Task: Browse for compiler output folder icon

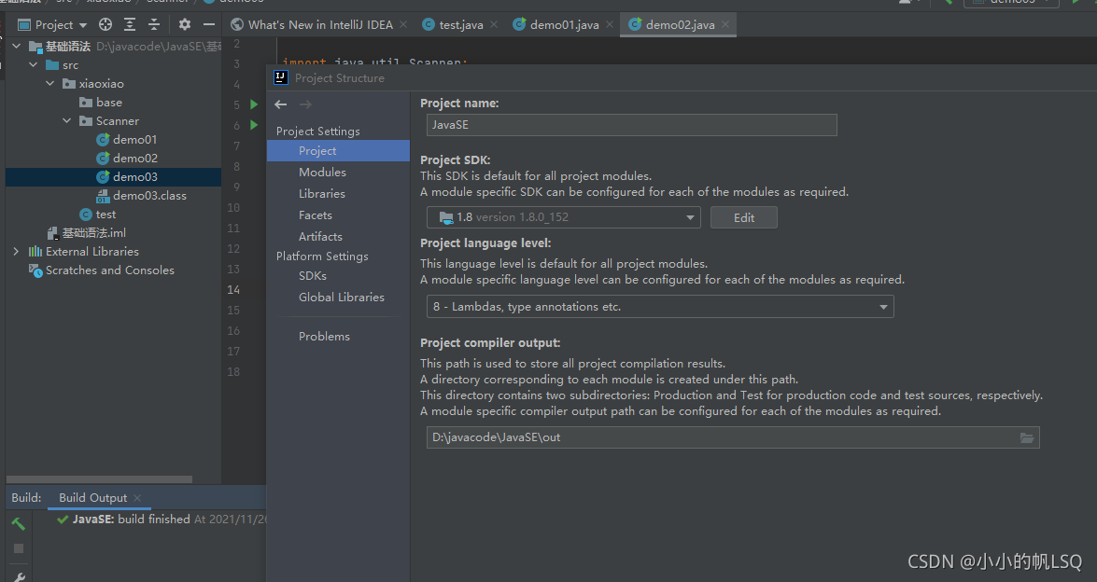Action: [1026, 437]
